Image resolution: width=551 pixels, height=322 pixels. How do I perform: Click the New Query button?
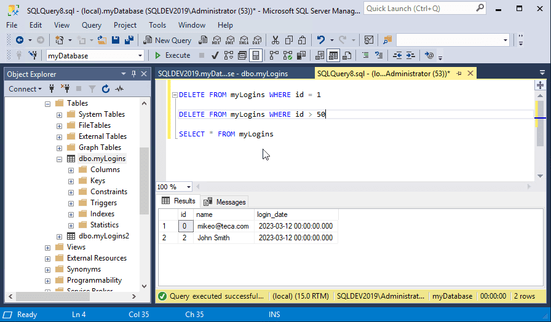(x=168, y=41)
